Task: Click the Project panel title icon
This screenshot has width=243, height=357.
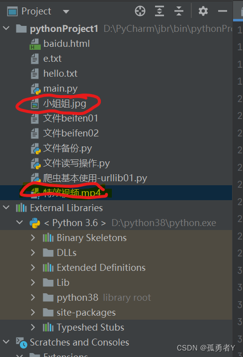Action: [x=12, y=11]
